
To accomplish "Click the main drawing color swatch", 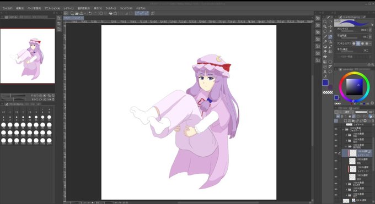I will pos(325,82).
